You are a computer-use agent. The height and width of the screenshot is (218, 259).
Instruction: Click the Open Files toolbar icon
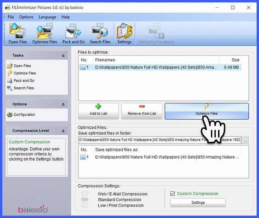[17, 33]
